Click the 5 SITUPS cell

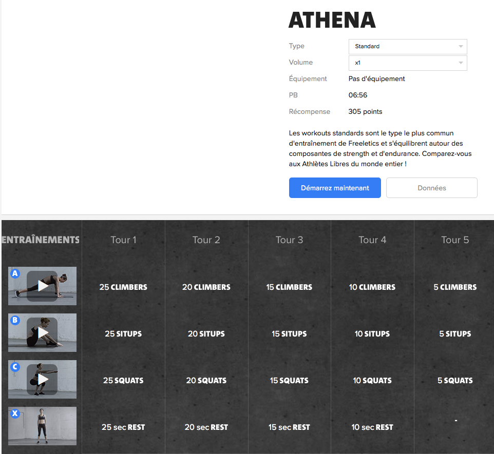tap(455, 334)
